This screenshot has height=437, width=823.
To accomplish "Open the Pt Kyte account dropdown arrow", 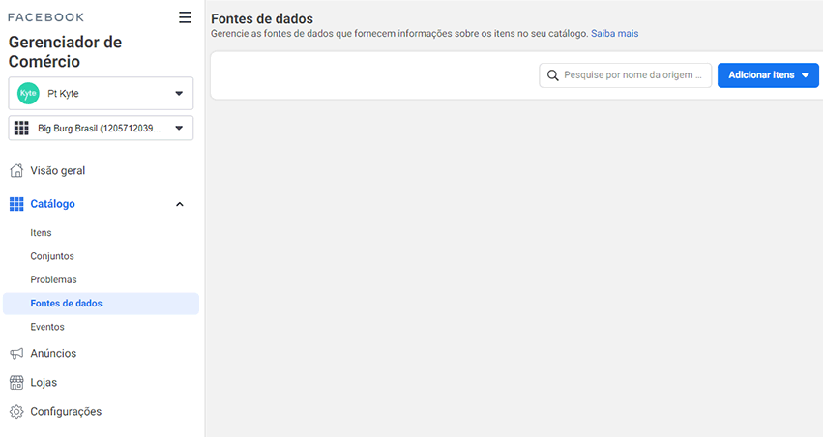I will (x=179, y=94).
